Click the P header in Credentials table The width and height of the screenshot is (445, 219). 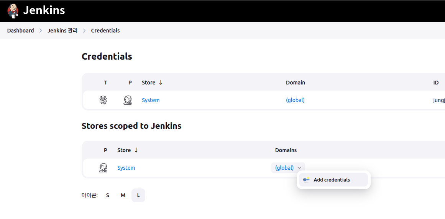click(130, 83)
